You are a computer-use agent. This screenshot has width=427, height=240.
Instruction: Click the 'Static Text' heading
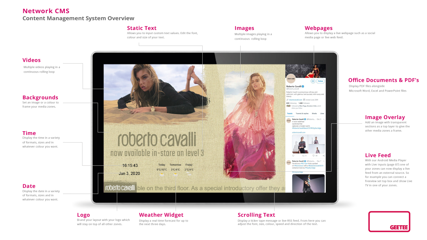[142, 28]
